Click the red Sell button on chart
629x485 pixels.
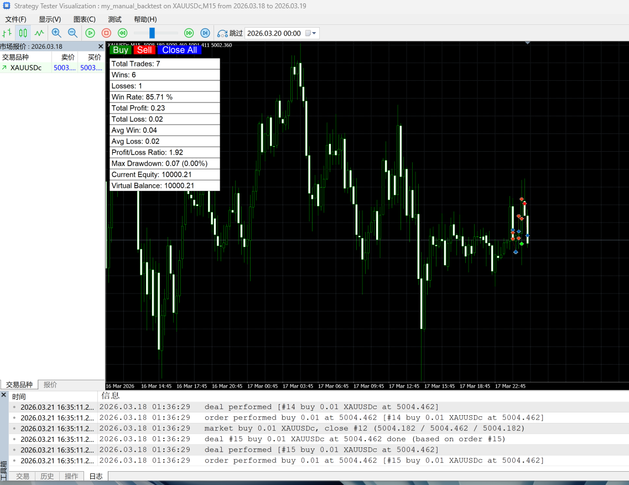(x=144, y=50)
